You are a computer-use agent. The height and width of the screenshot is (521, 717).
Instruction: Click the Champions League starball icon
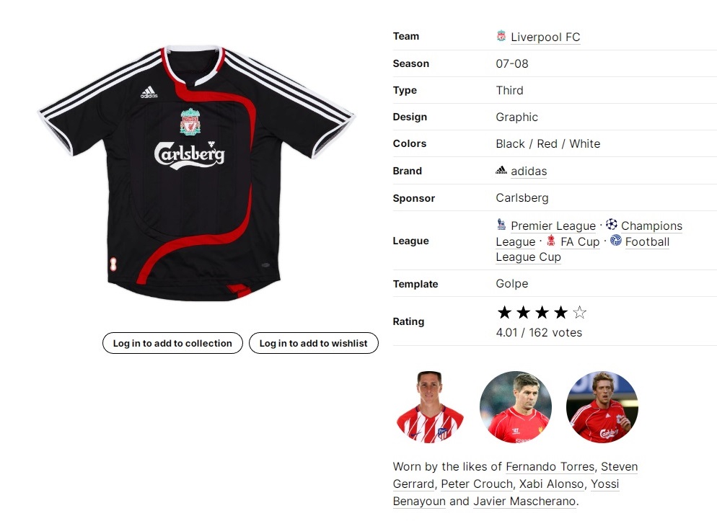(x=612, y=224)
